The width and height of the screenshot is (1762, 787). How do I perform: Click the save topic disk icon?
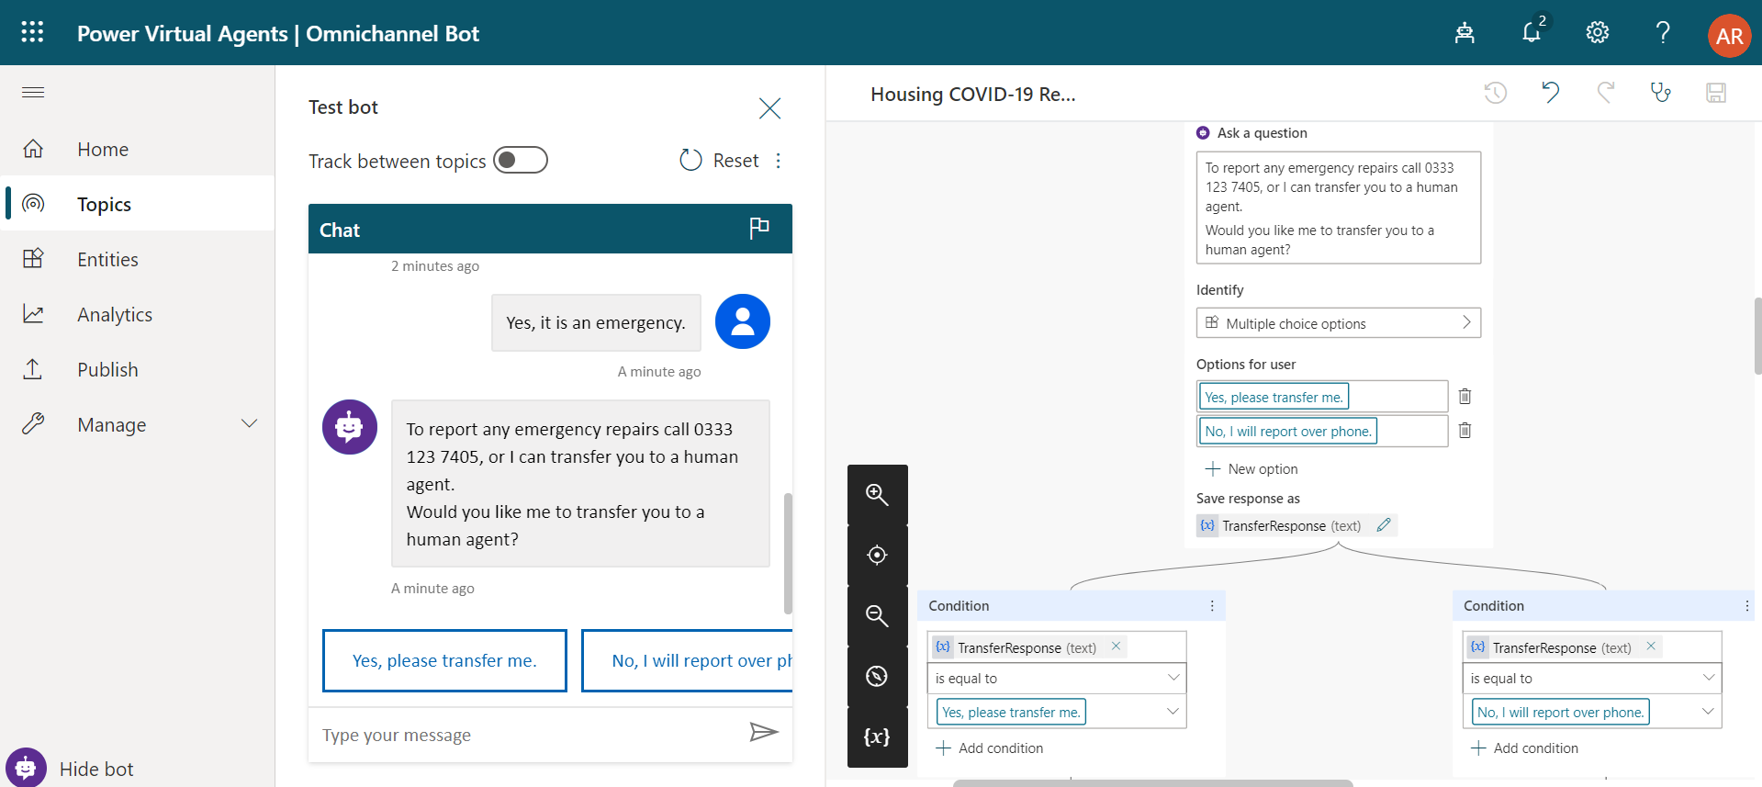pyautogui.click(x=1715, y=93)
